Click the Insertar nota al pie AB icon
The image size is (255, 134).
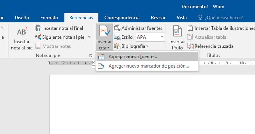[22, 32]
